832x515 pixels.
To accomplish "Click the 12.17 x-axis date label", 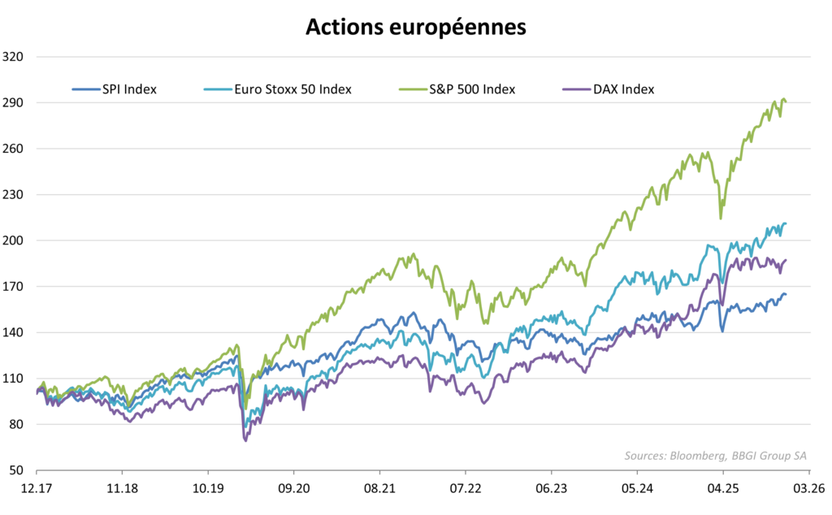I will (37, 491).
